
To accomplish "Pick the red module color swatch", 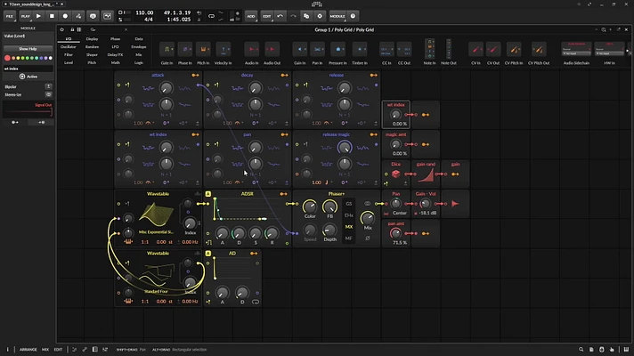I will 7,58.
